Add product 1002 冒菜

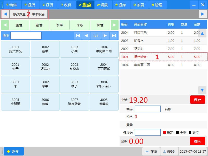tap(45, 49)
